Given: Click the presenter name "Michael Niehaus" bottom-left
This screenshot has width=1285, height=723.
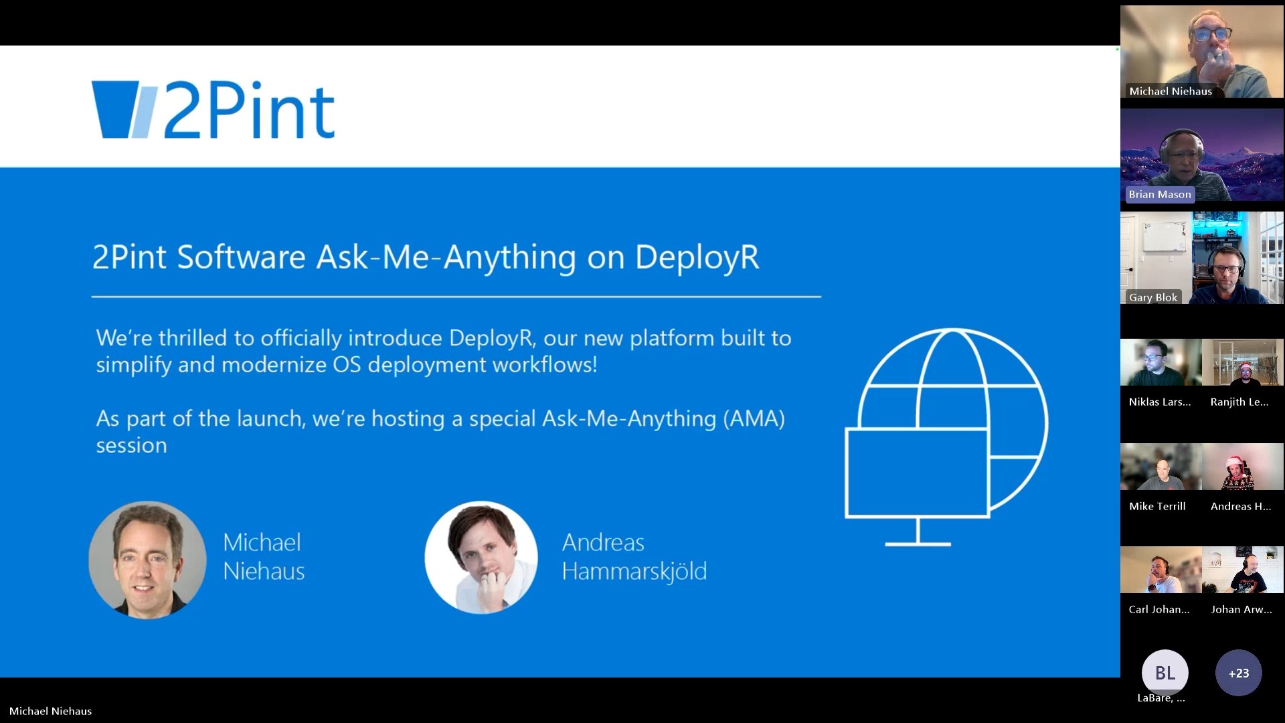Looking at the screenshot, I should (x=52, y=711).
